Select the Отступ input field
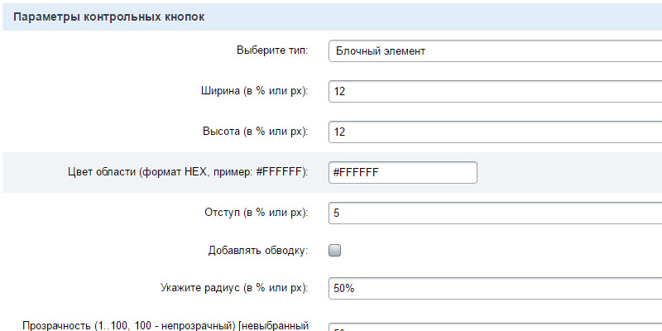The height and width of the screenshot is (331, 662). [x=495, y=213]
